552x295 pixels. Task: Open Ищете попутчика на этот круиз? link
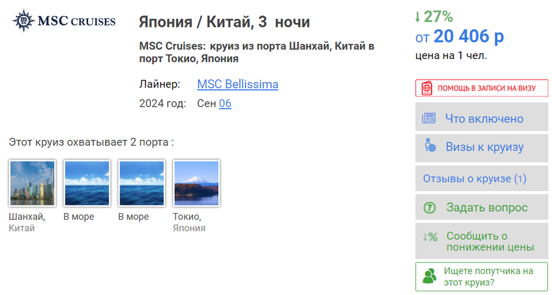click(x=481, y=276)
